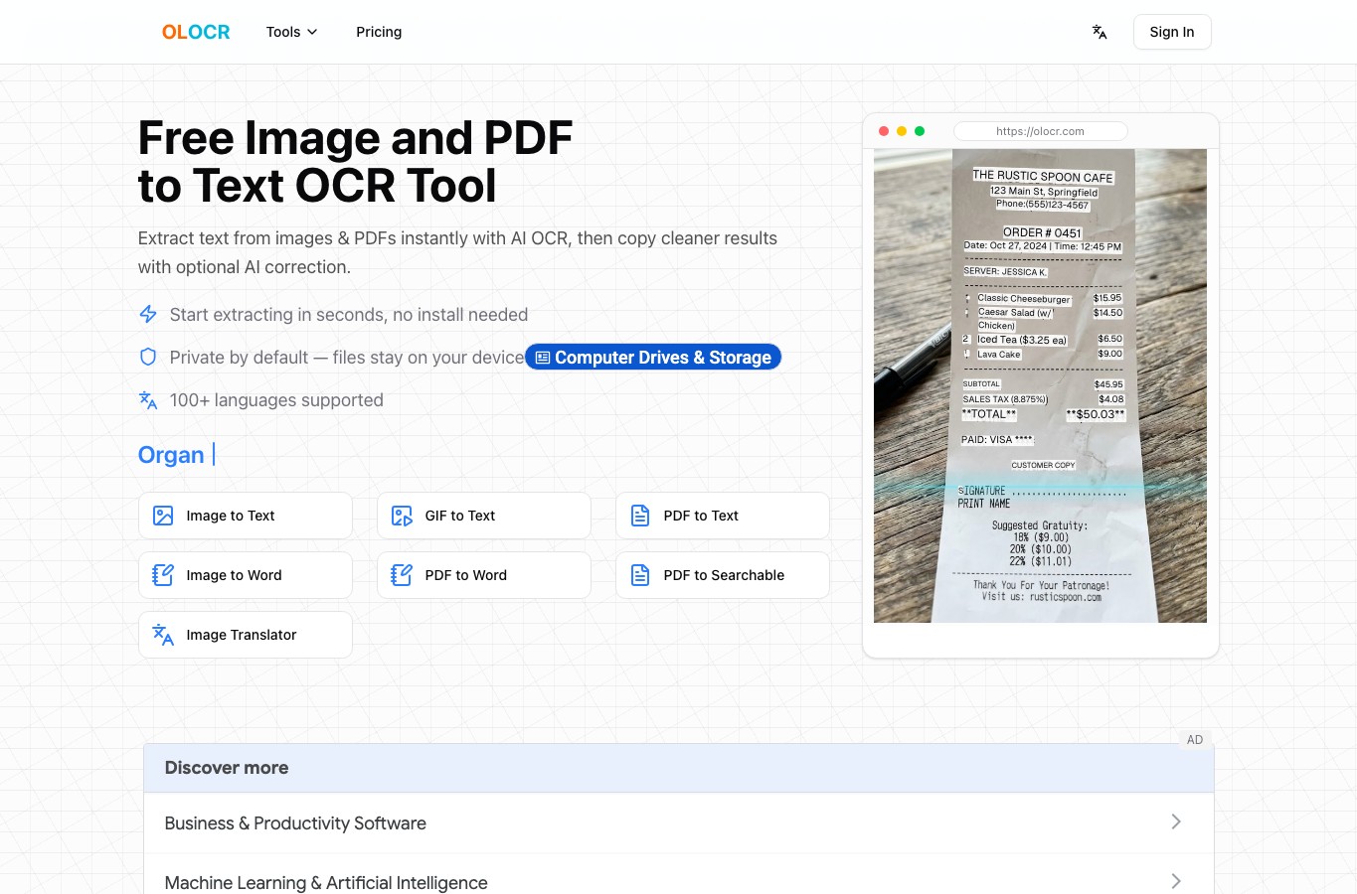Image resolution: width=1357 pixels, height=894 pixels.
Task: Click the edit document icon on PDF to Word
Action: click(402, 575)
